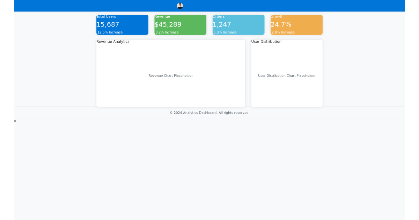The width and height of the screenshot is (419, 220).
Task: Open the User Distribution panel header
Action: pos(266,41)
